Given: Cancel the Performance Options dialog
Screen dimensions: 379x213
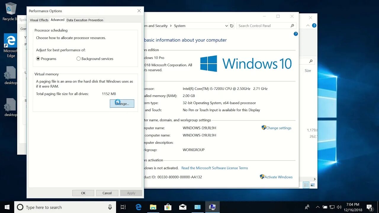Looking at the screenshot, I should pos(107,193).
